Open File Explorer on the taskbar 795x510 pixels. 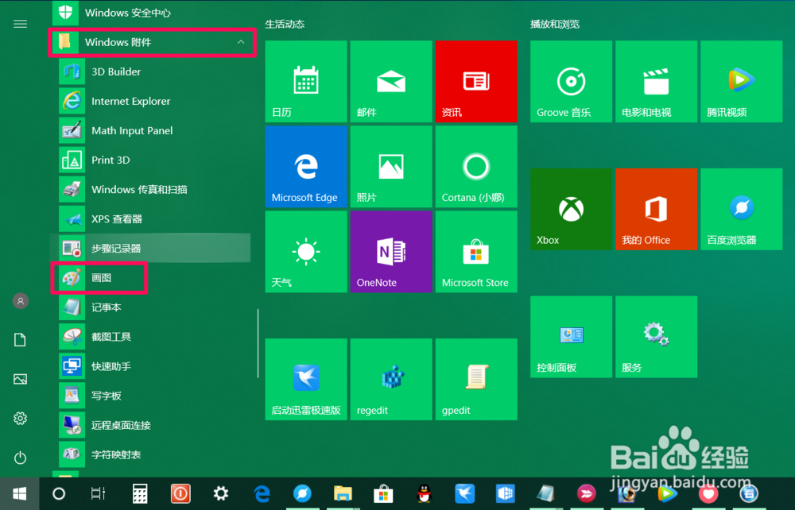343,493
